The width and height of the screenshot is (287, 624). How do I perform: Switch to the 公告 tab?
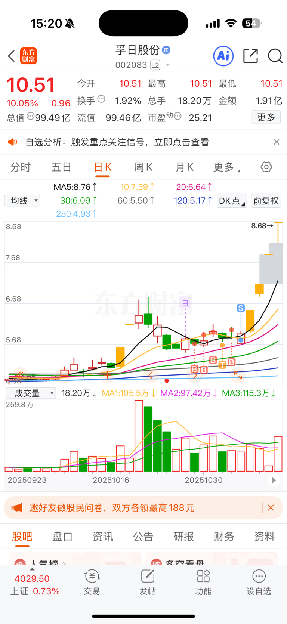[143, 537]
